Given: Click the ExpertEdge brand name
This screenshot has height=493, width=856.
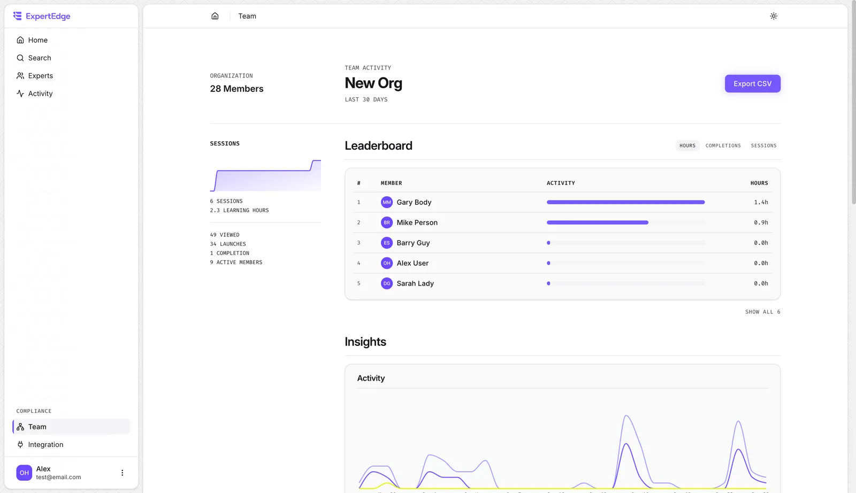Looking at the screenshot, I should pos(48,16).
